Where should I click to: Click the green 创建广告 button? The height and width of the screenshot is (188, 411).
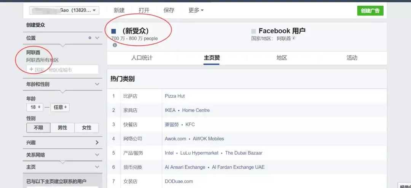click(x=370, y=11)
